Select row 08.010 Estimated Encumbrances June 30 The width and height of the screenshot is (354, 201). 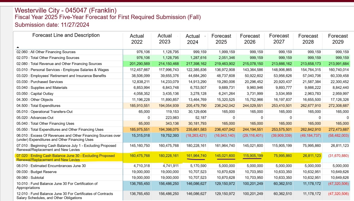[x=51, y=166]
